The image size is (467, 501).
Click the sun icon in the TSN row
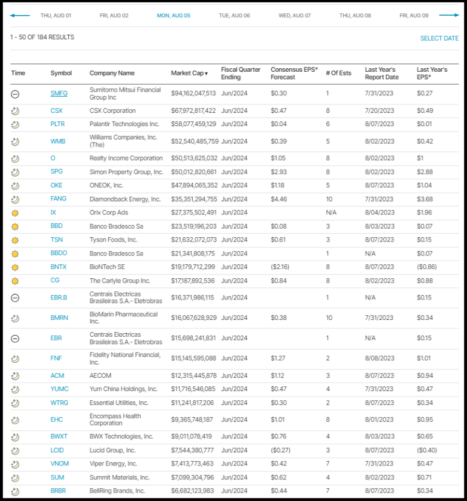pyautogui.click(x=15, y=240)
